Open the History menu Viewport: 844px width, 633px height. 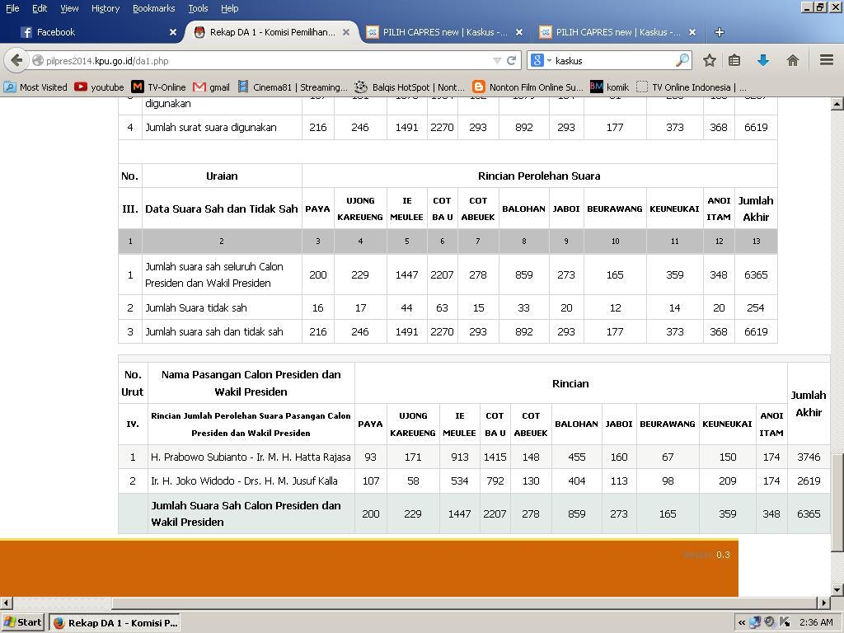click(x=105, y=8)
